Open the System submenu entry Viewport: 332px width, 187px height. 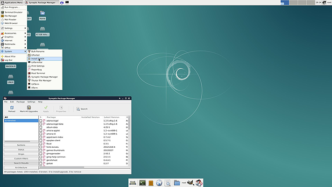coord(14,51)
